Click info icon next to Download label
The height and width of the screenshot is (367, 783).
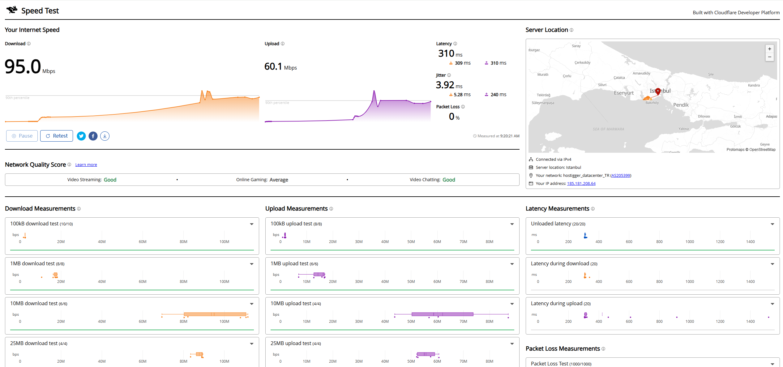coord(29,44)
